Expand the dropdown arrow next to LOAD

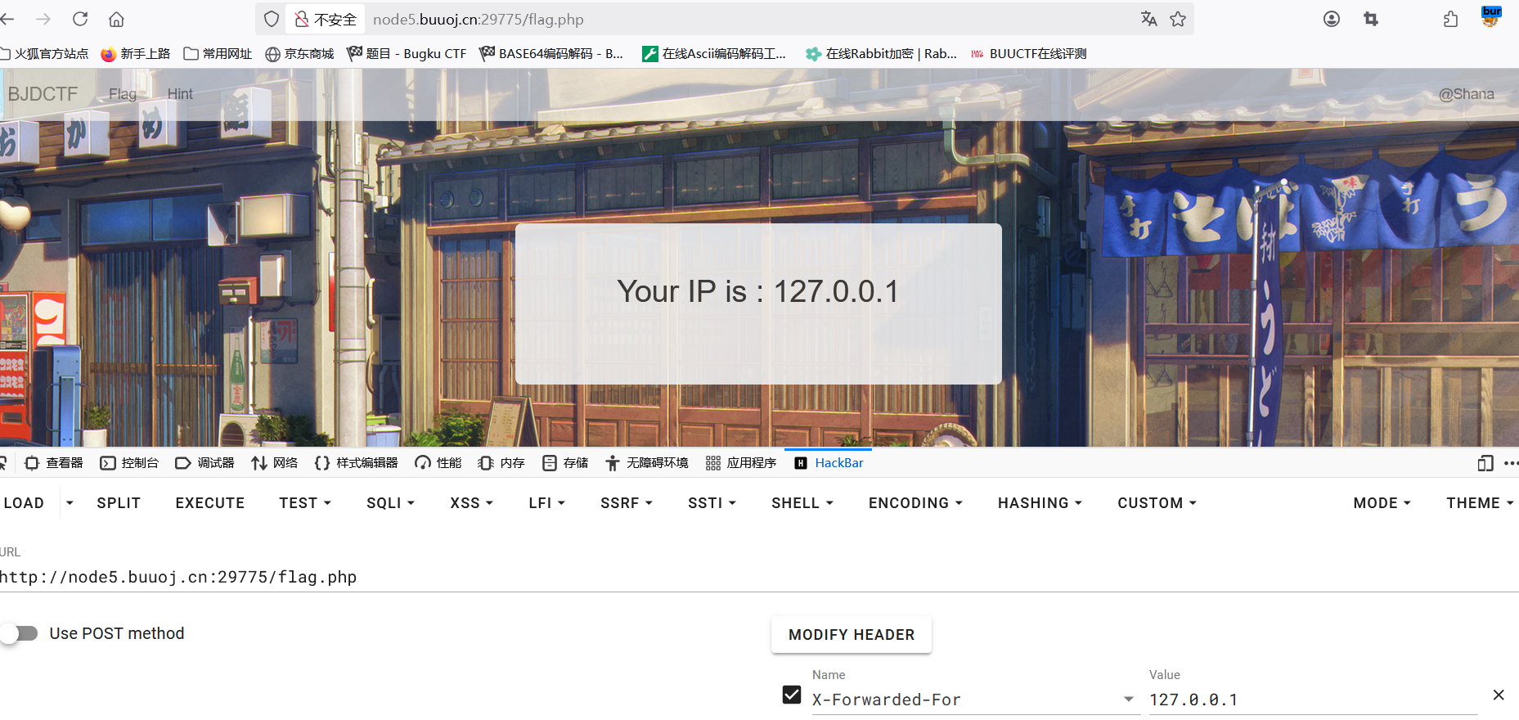70,503
